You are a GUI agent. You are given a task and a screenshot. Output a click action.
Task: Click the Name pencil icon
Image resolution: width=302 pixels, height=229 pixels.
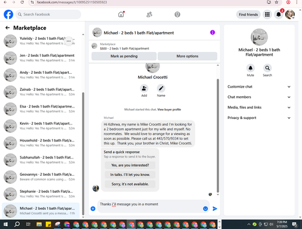[161, 88]
